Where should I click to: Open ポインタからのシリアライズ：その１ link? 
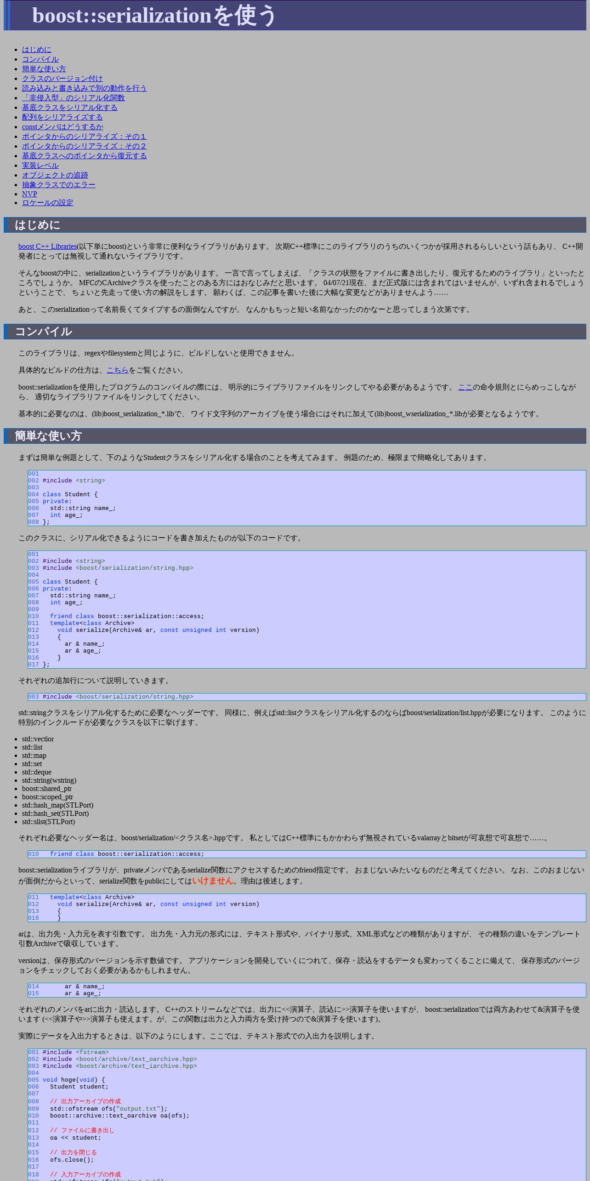[85, 137]
